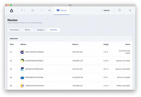141x97 pixels.
Task: Switch to the Blocks tab
Action: click(27, 30)
